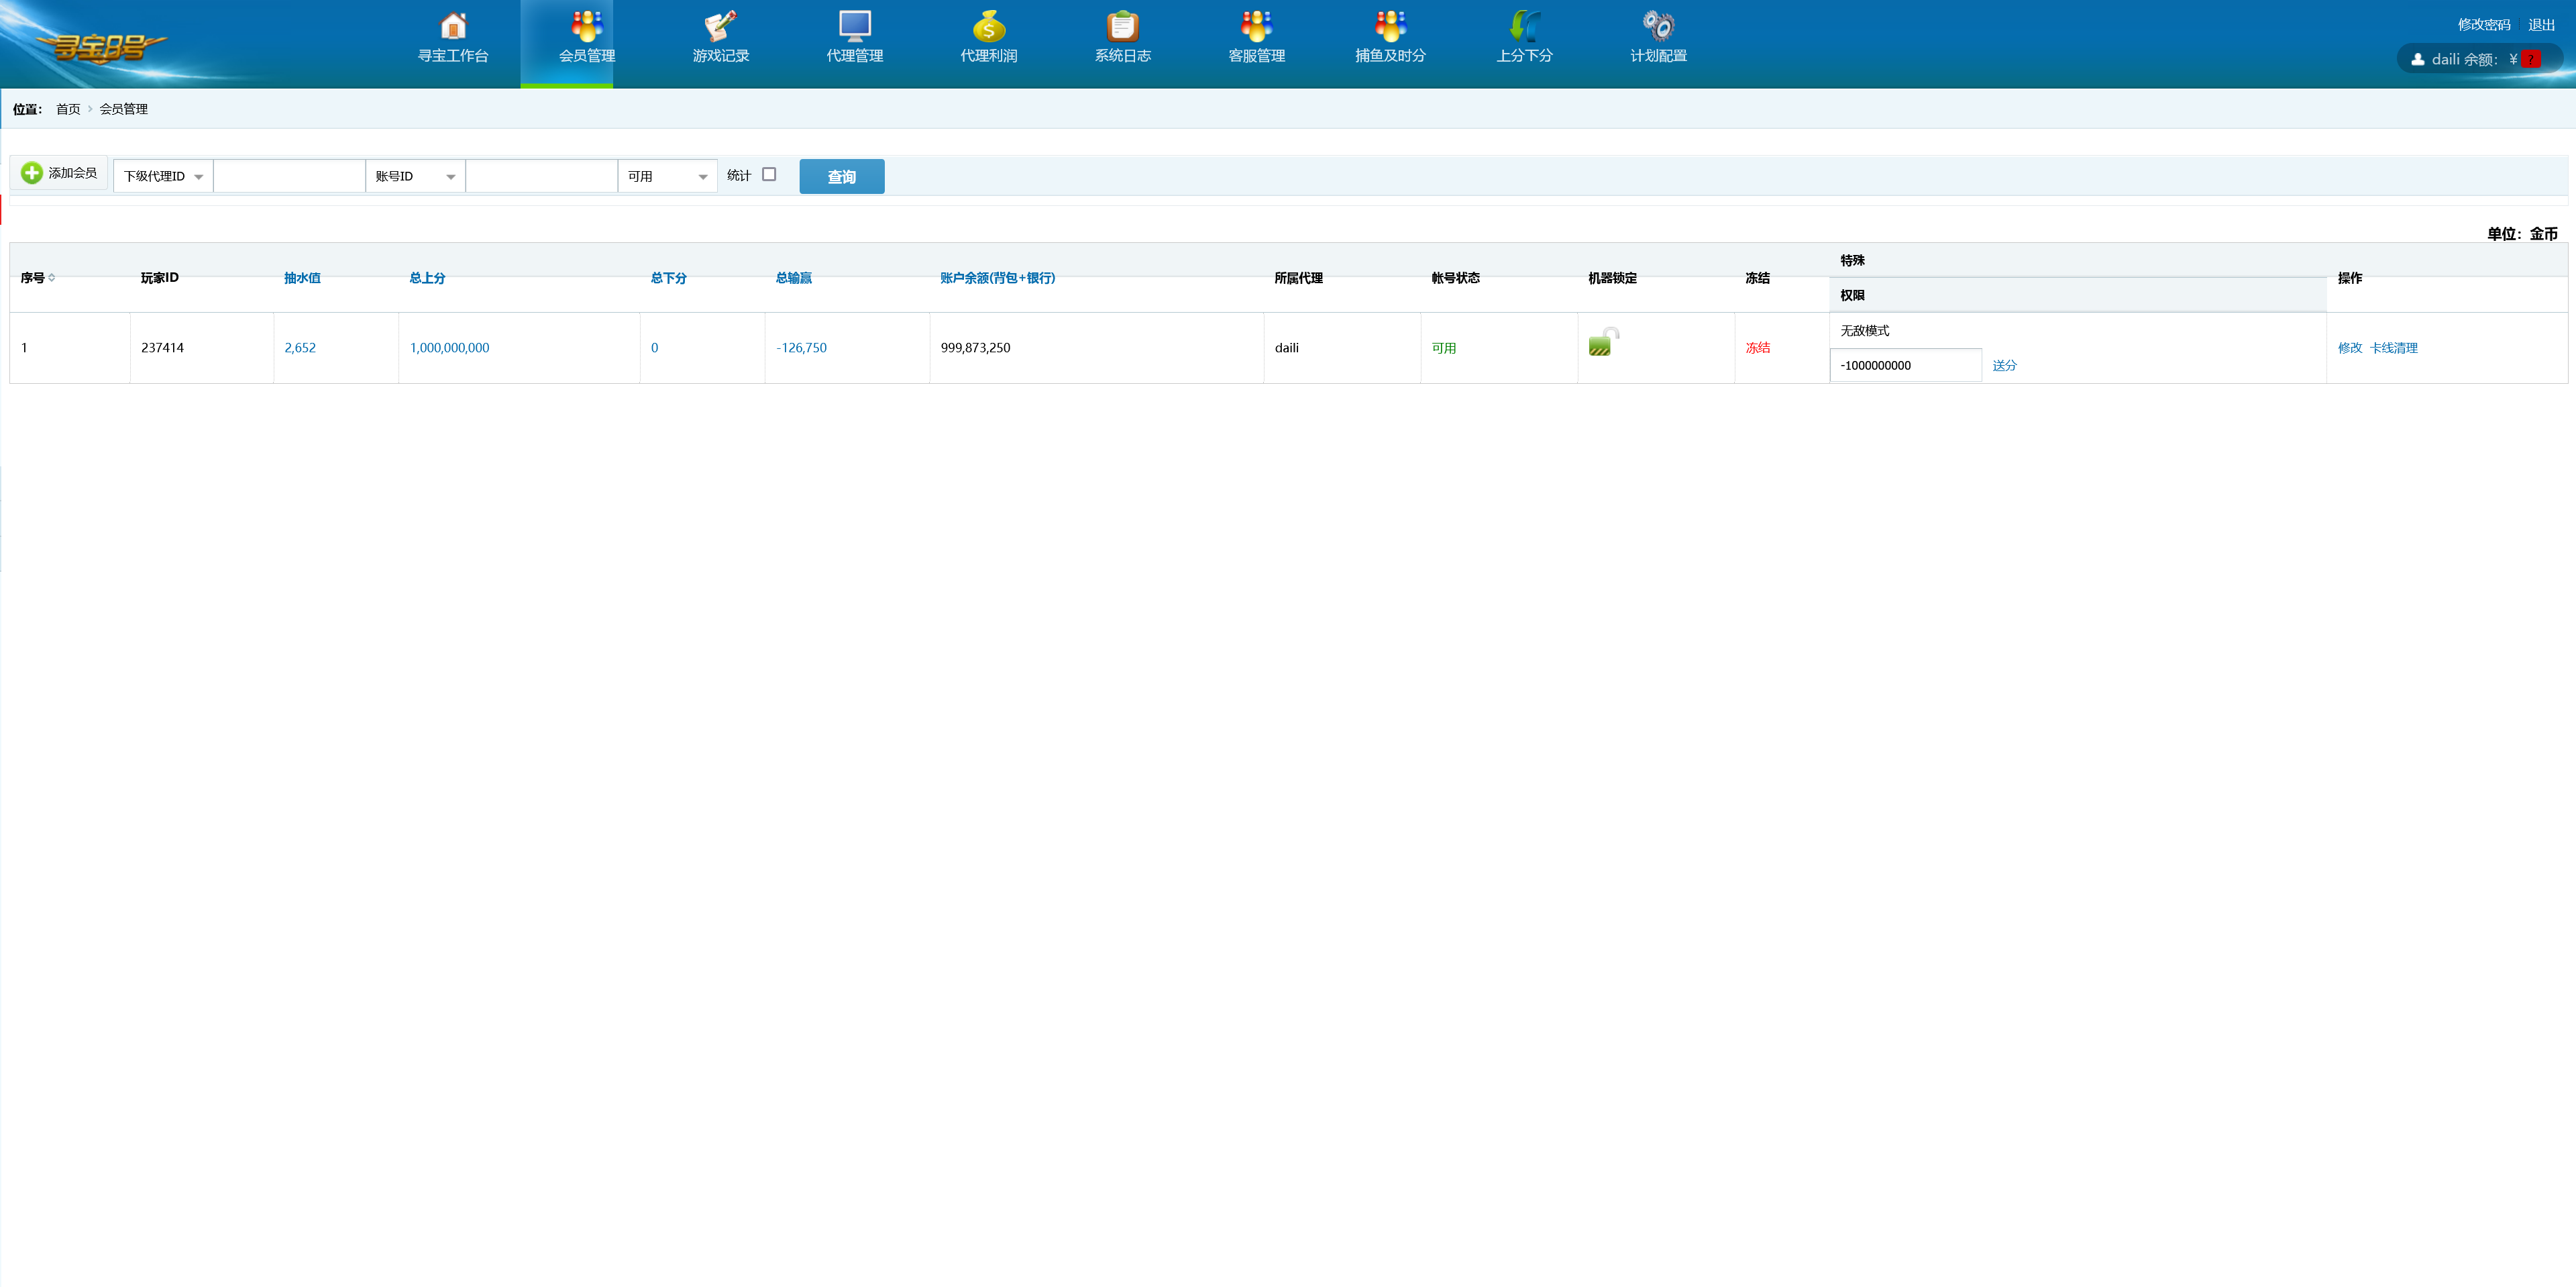
Task: Focus the 下级代理ID text input
Action: tap(290, 176)
